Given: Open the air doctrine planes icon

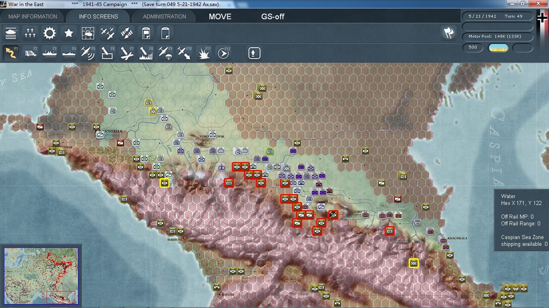Looking at the screenshot, I should (107, 33).
